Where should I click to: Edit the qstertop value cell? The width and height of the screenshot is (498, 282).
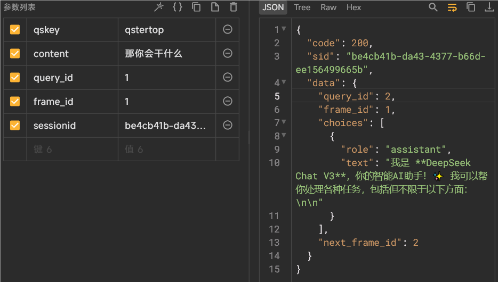click(x=167, y=30)
